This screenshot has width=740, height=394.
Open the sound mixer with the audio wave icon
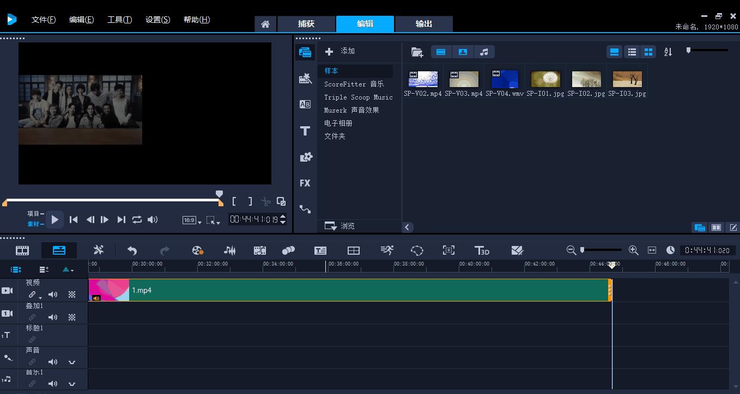coord(229,250)
